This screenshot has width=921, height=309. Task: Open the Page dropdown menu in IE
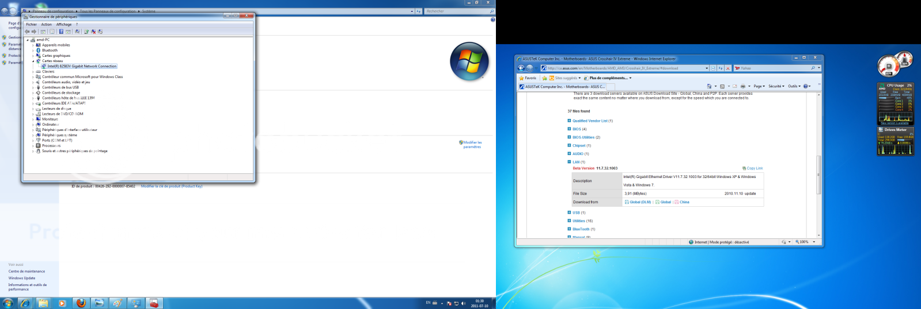point(759,87)
